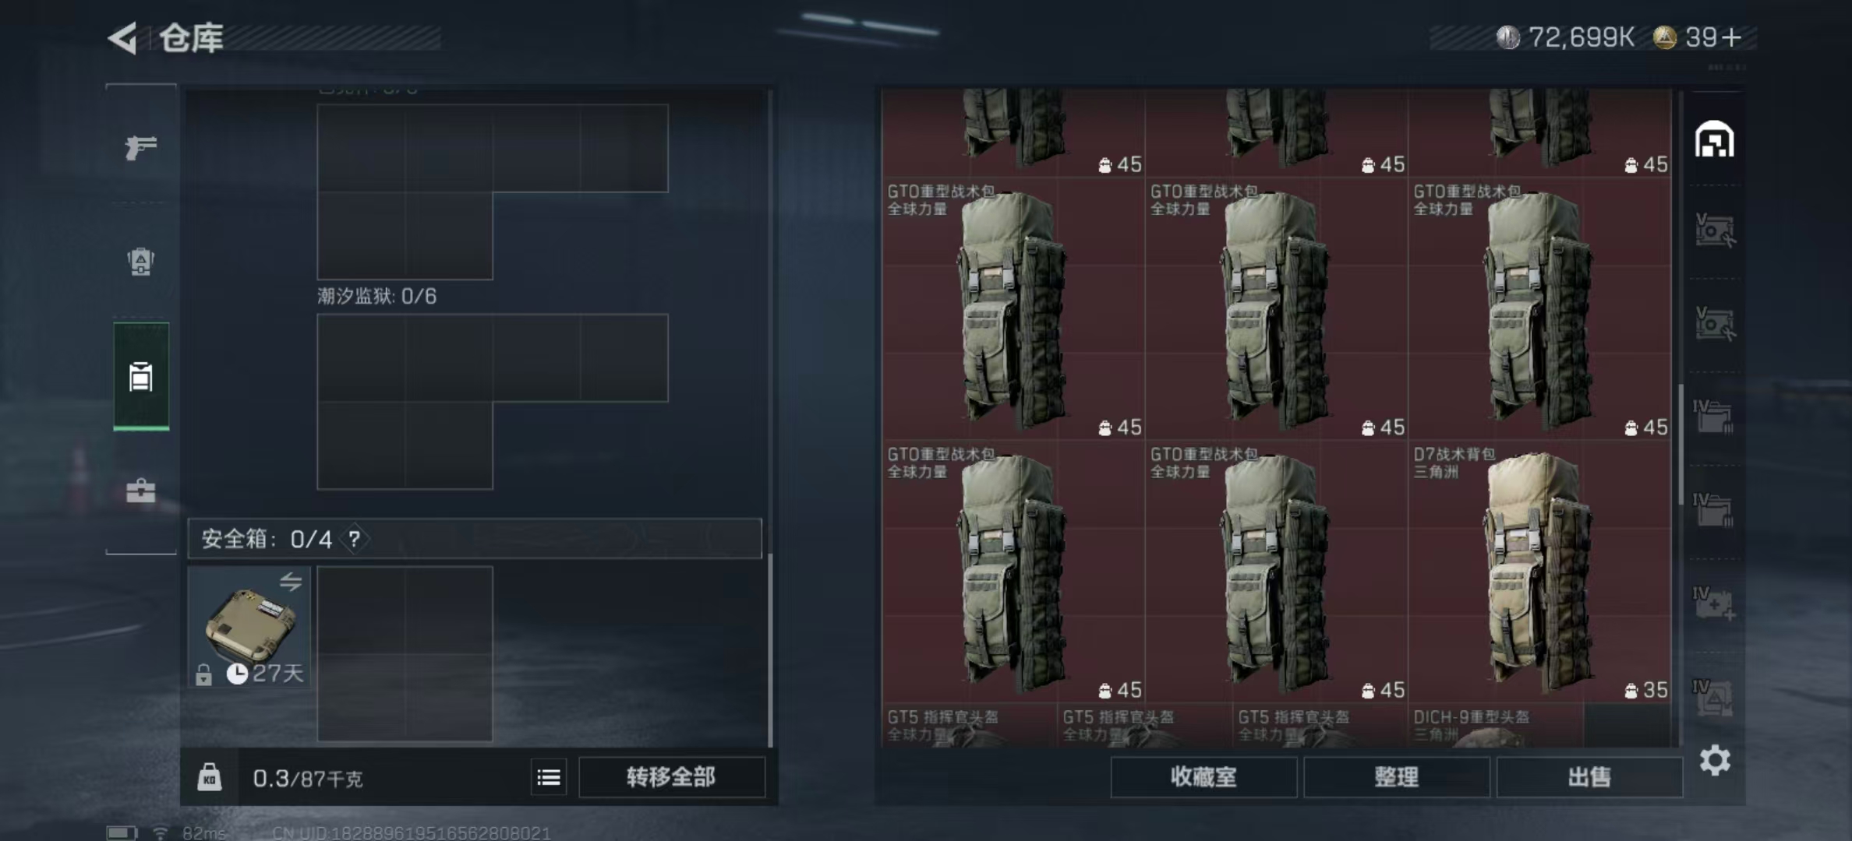Open the toolbox category in left sidebar
The height and width of the screenshot is (841, 1852).
coord(141,491)
